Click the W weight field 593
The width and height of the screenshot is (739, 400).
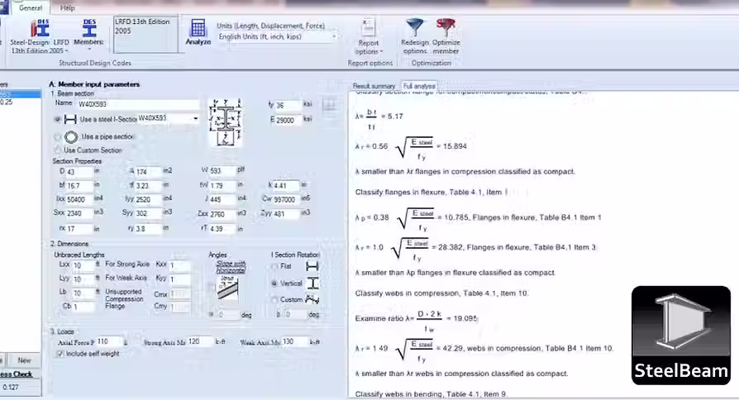tap(222, 170)
